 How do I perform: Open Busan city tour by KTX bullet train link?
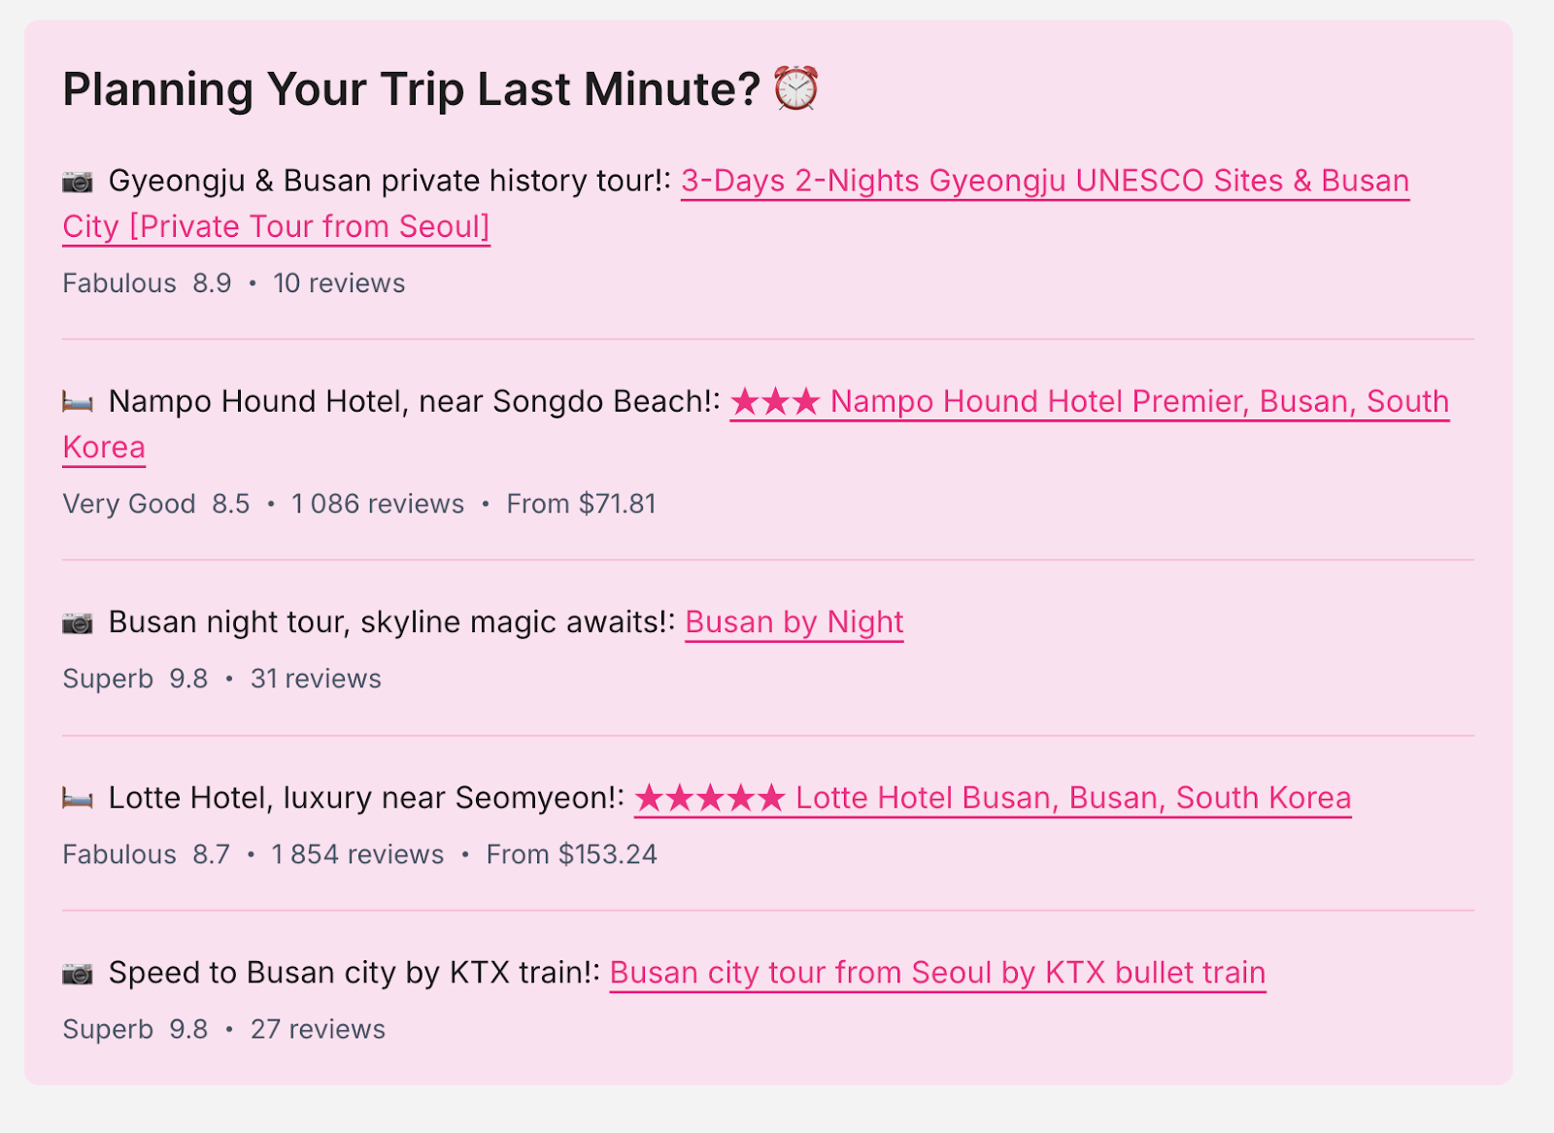point(937,973)
